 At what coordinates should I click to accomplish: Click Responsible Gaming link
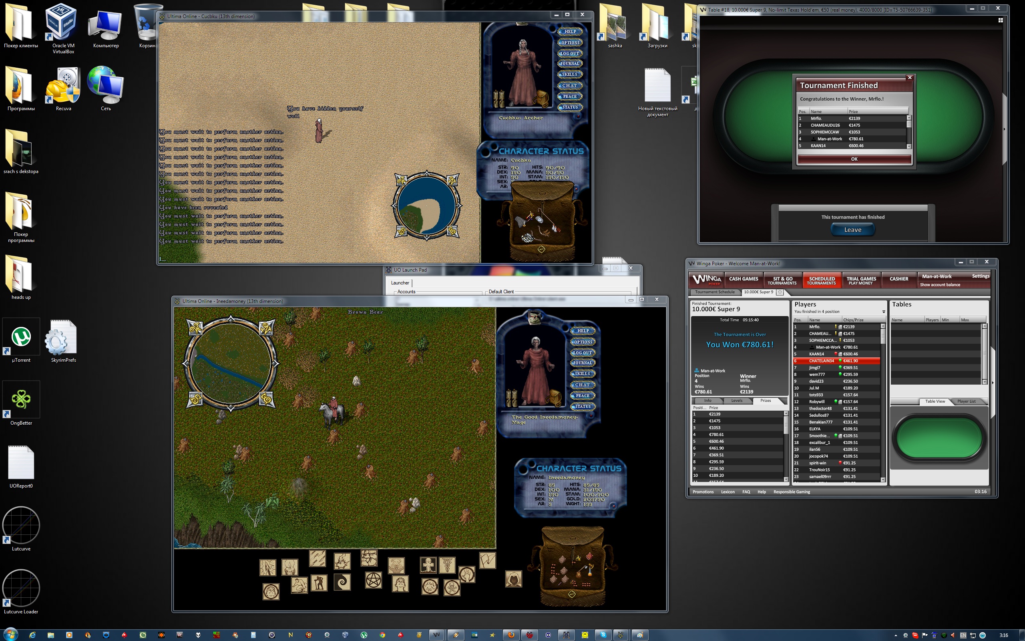(792, 492)
